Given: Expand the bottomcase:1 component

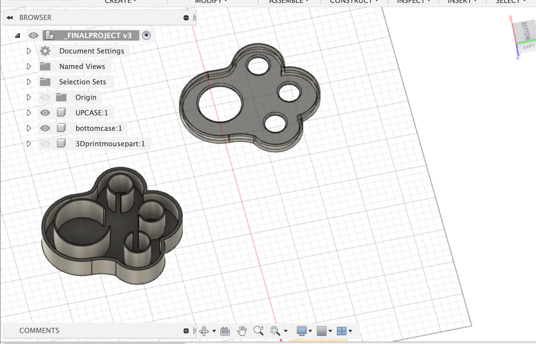Looking at the screenshot, I should pyautogui.click(x=29, y=128).
